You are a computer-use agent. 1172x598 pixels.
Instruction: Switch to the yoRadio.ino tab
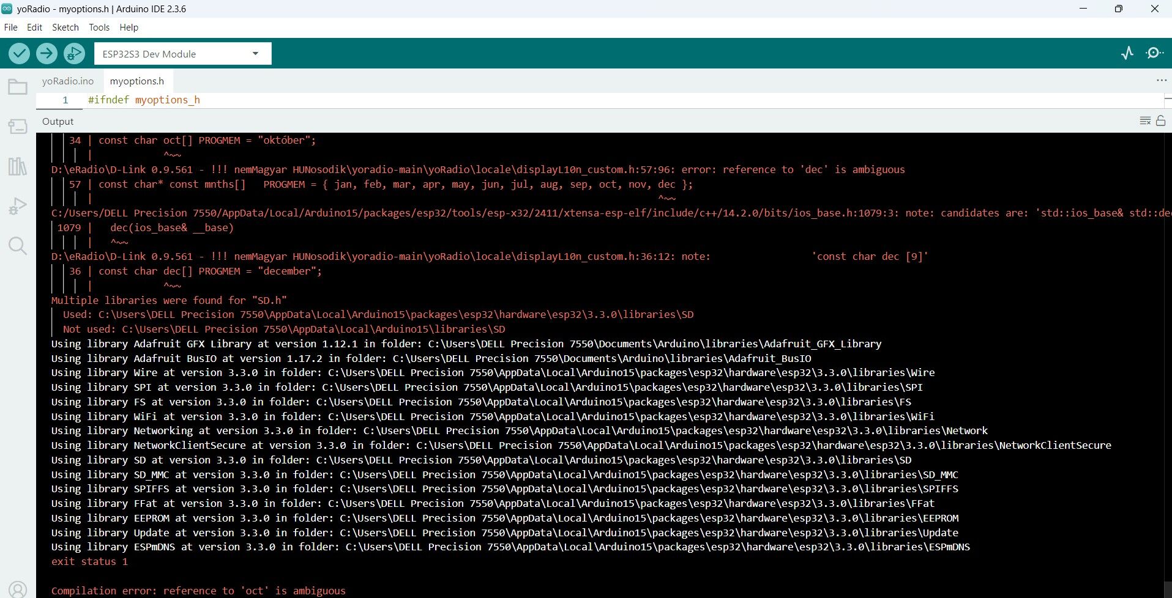[68, 81]
